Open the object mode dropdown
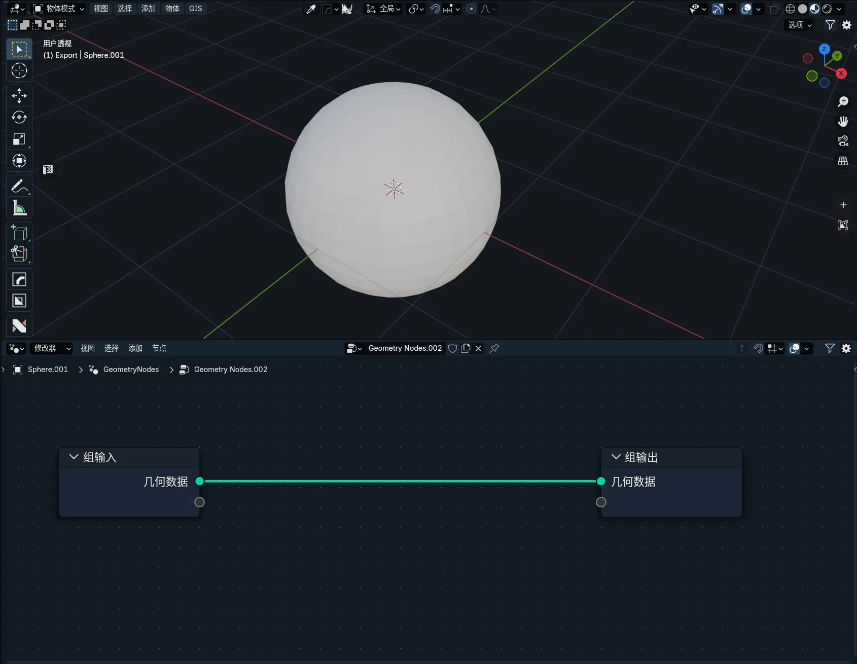Viewport: 857px width, 664px height. (x=59, y=9)
